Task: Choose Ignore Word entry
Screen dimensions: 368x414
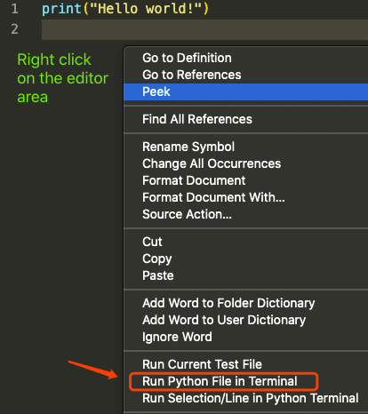Action: (x=246, y=337)
